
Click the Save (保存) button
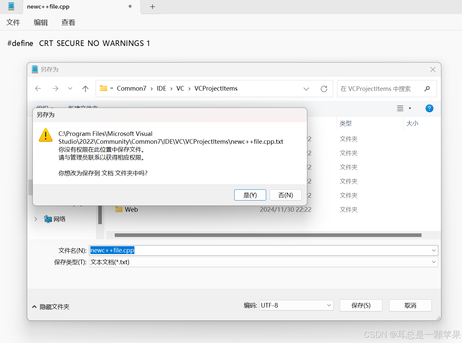click(361, 306)
